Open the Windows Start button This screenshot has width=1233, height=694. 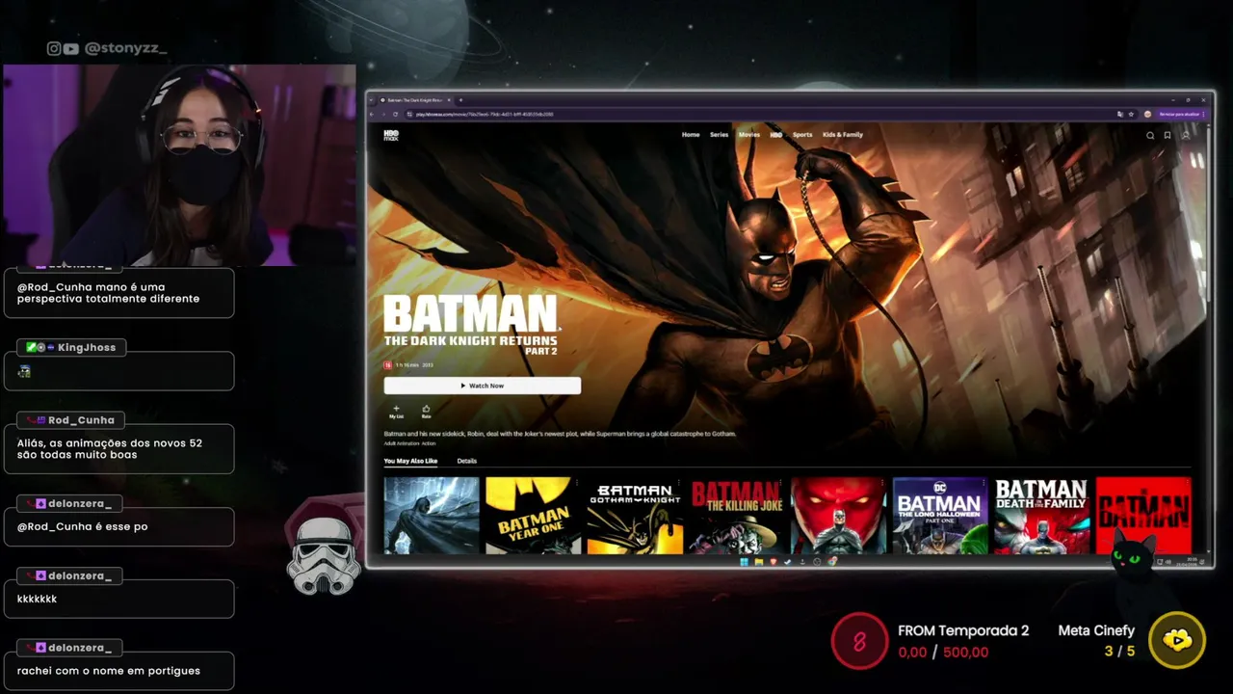tap(745, 562)
